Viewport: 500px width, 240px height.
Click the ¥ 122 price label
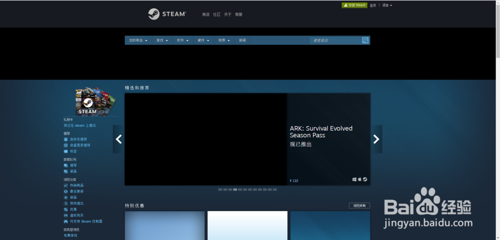[294, 181]
